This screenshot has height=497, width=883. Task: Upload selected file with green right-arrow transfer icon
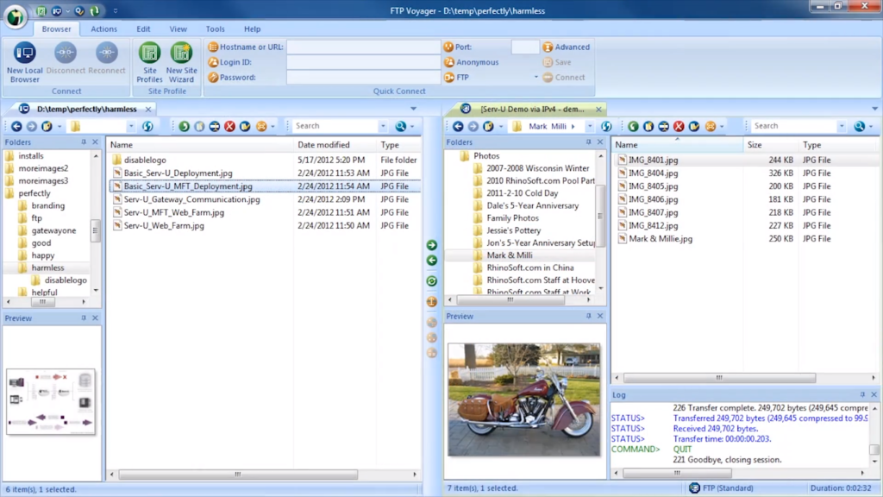pos(432,245)
